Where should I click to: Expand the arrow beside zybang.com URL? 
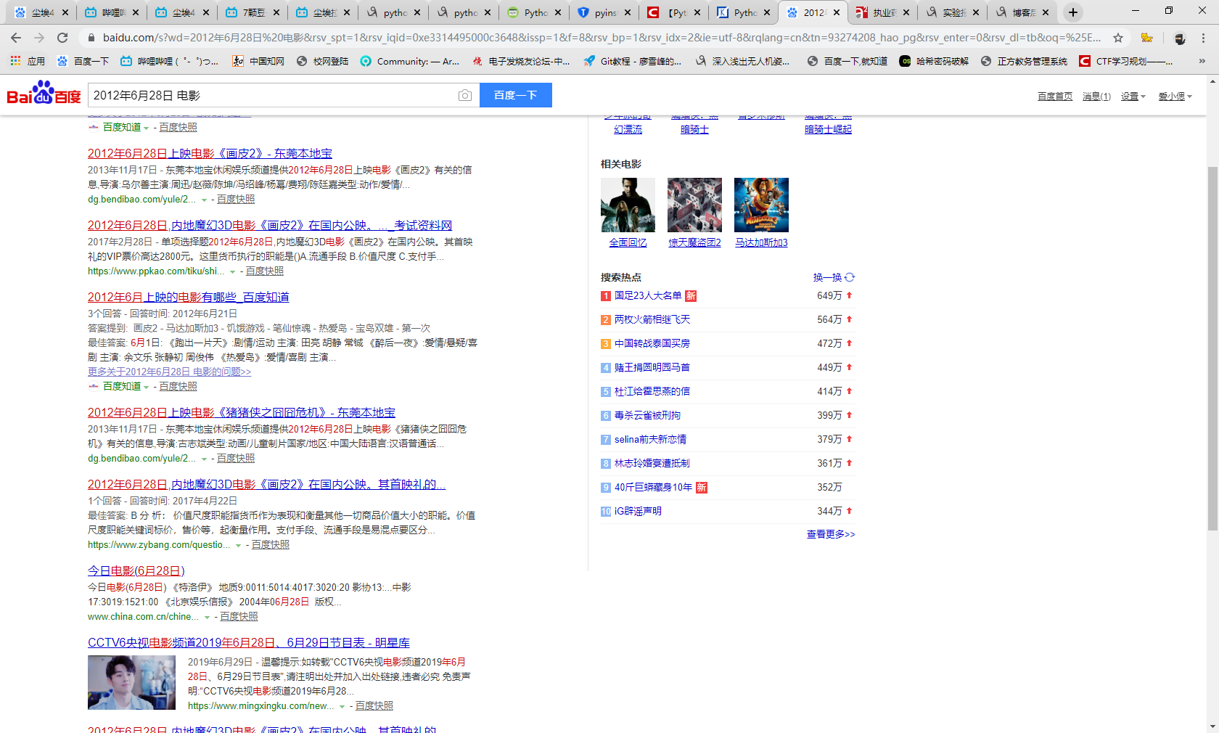pos(238,546)
